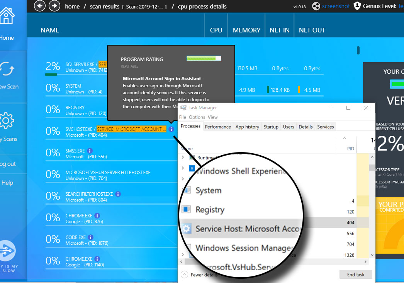Click the Why Is My PC Slow logo icon

coord(7,251)
